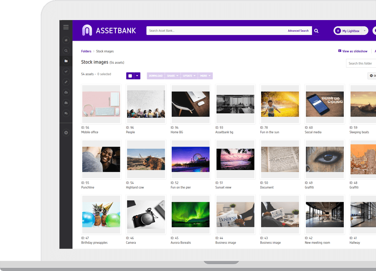This screenshot has width=376, height=271.
Task: Open the Folders icon in the sidebar
Action: (66, 61)
